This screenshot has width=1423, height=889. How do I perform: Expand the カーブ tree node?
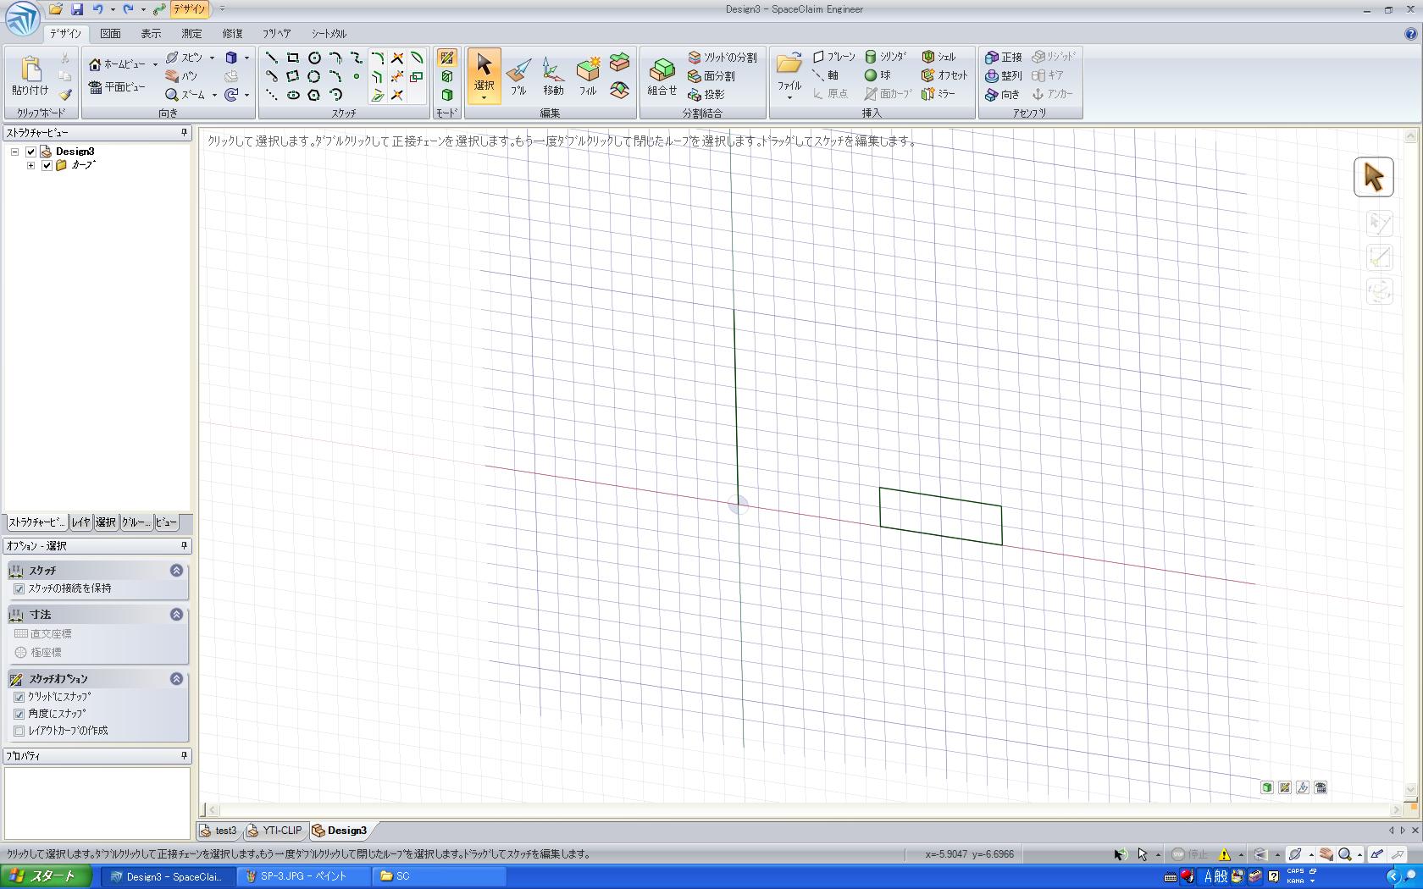coord(31,165)
